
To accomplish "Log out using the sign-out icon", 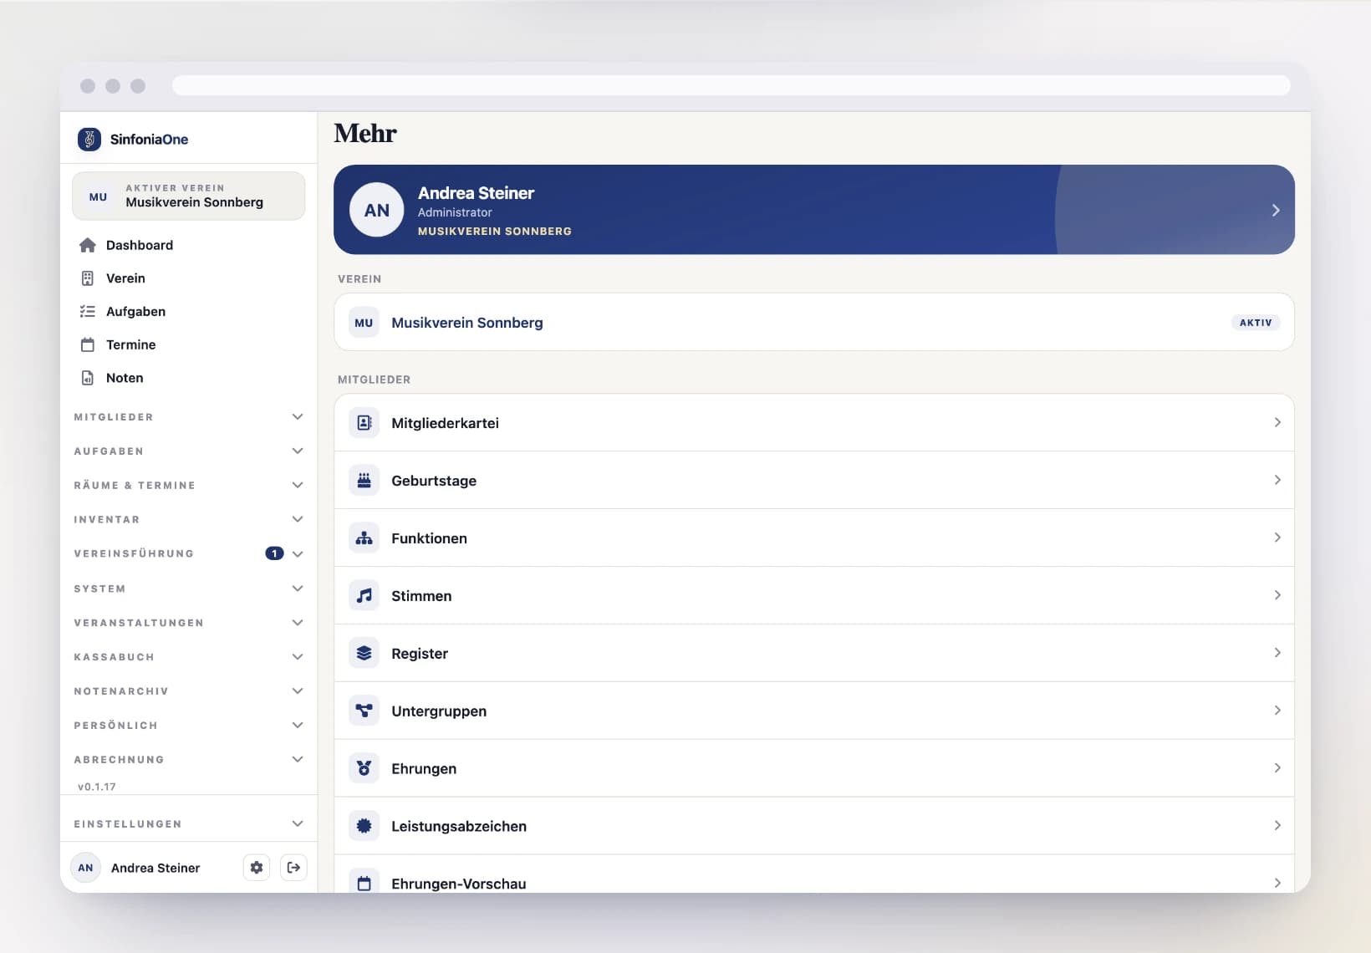I will coord(293,868).
